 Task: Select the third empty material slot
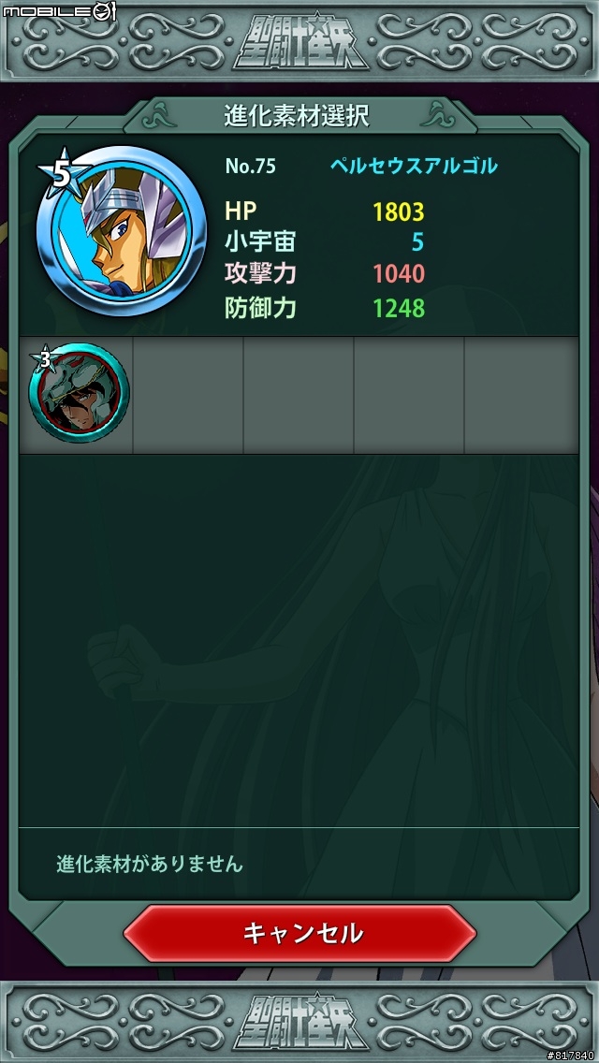pyautogui.click(x=299, y=395)
